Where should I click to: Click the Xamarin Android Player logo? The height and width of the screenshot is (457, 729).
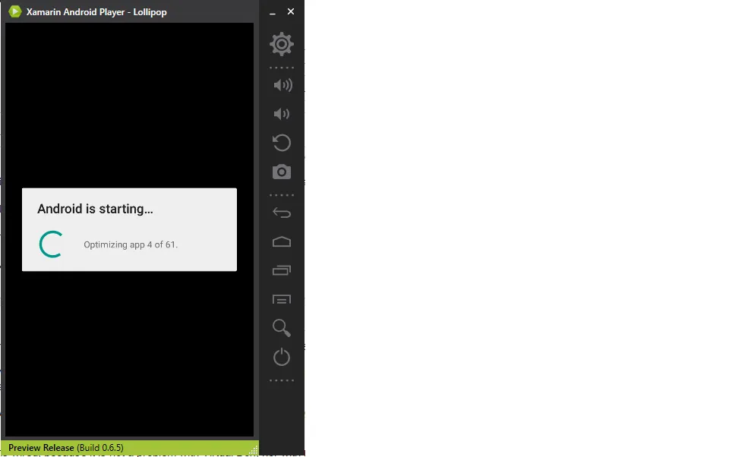pos(15,11)
